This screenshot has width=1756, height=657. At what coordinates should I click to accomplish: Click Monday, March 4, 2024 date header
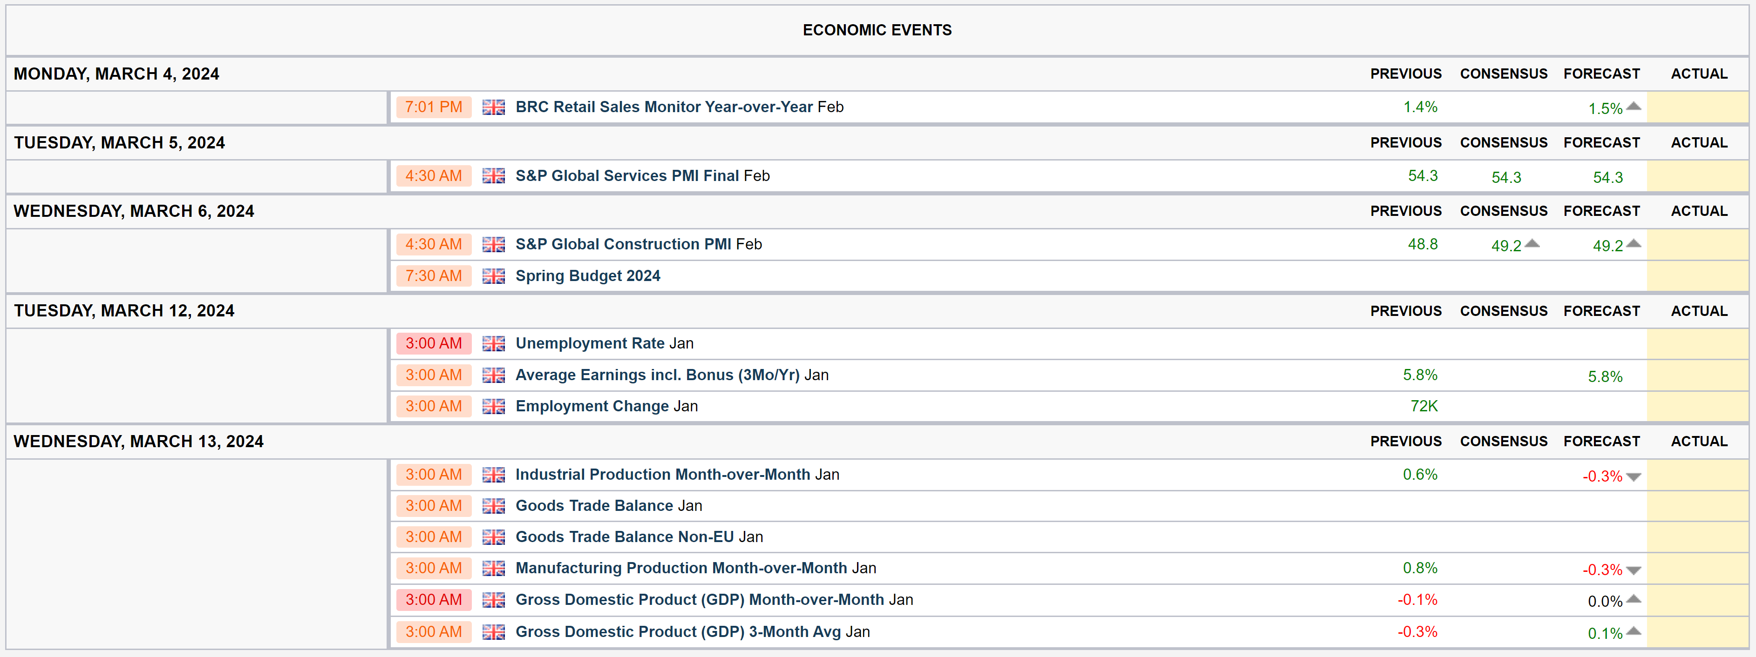[116, 74]
